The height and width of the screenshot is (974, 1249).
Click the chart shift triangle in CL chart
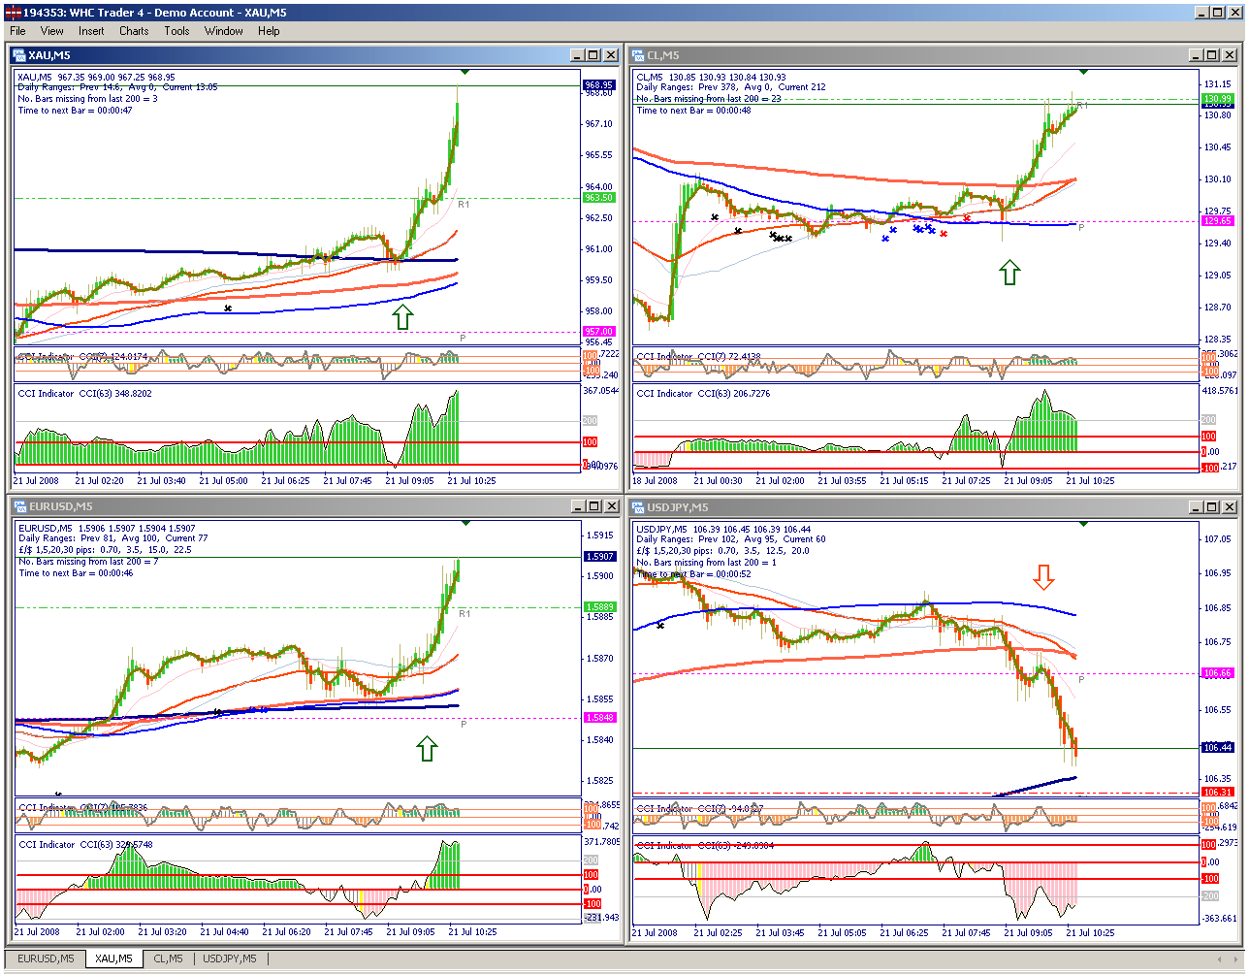1084,72
